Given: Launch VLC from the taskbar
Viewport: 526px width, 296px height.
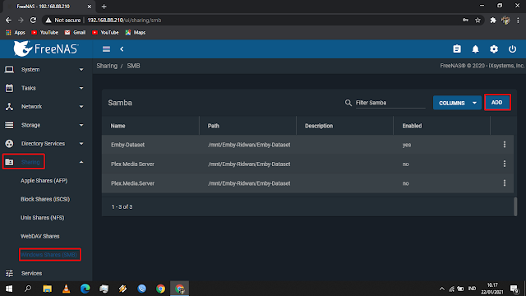Looking at the screenshot, I should [66, 289].
